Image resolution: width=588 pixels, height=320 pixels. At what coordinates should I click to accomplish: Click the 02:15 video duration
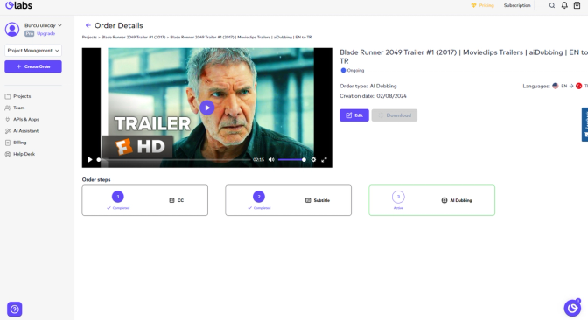[258, 160]
